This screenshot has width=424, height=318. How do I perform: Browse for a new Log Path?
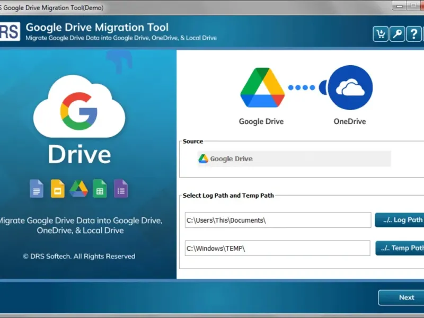[400, 220]
